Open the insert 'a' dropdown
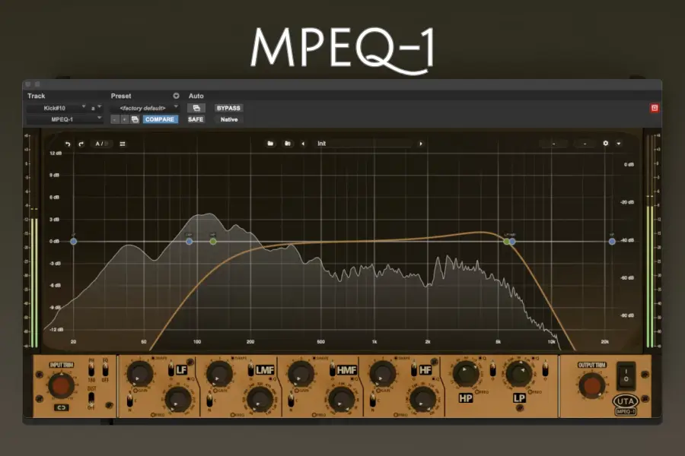This screenshot has width=685, height=456. point(96,108)
